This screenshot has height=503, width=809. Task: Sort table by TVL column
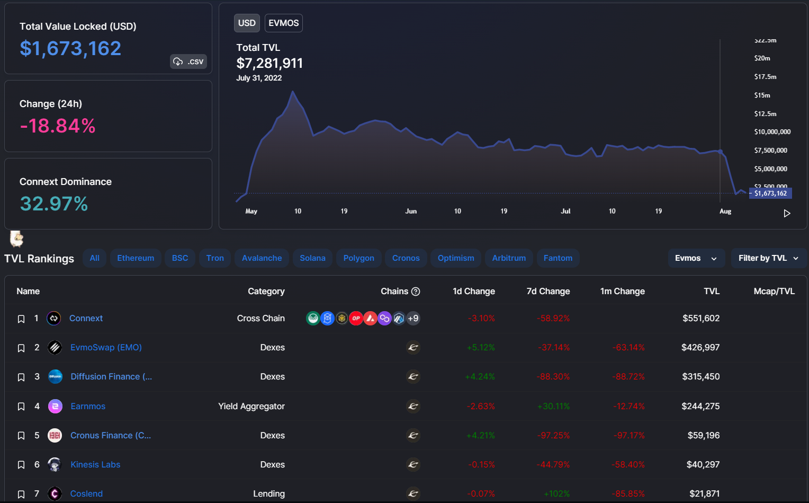point(712,291)
